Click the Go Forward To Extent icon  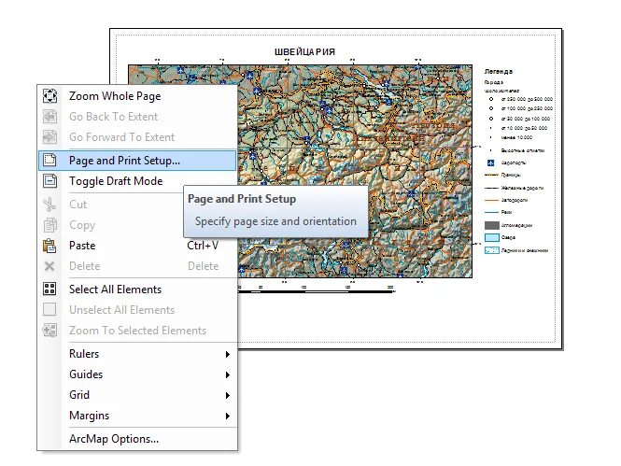click(49, 137)
